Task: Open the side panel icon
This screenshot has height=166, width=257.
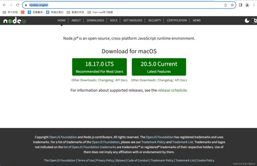Action: (240, 5)
